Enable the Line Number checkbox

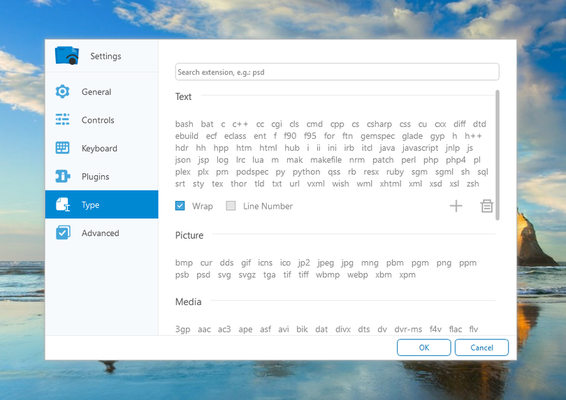click(231, 206)
